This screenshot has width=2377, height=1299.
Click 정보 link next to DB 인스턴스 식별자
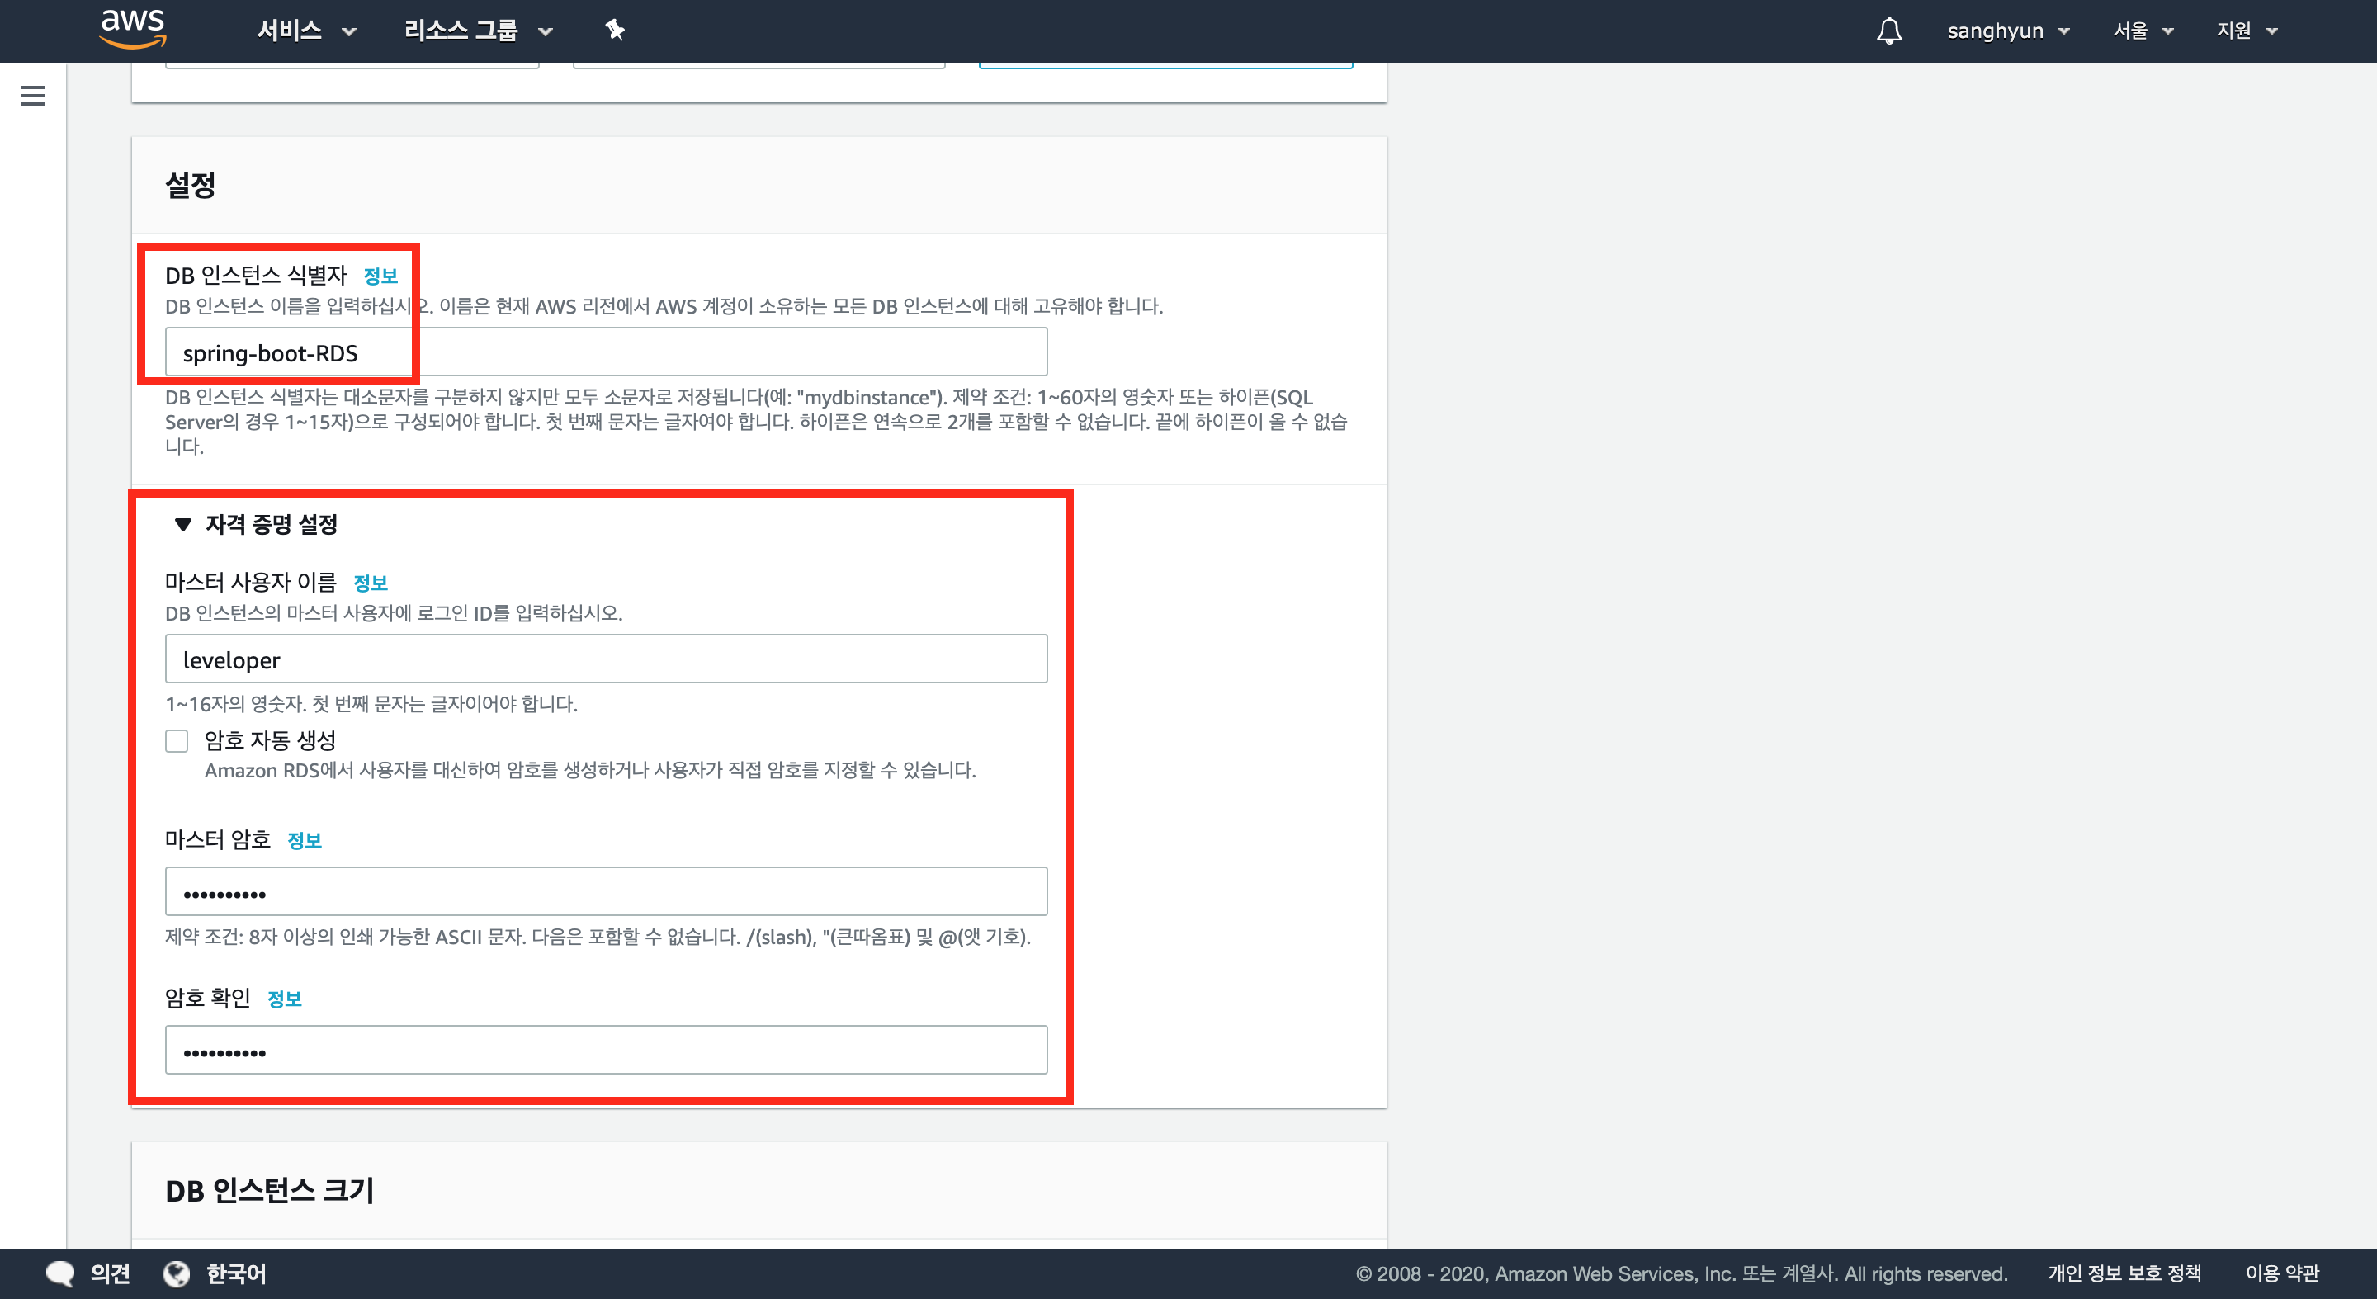click(380, 276)
